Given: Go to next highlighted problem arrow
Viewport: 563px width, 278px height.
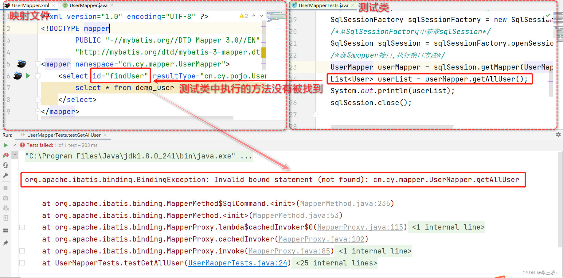Looking at the screenshot, I should click(262, 16).
